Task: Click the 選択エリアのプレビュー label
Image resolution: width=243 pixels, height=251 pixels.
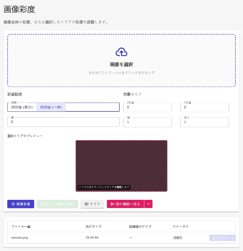Action: [25, 136]
